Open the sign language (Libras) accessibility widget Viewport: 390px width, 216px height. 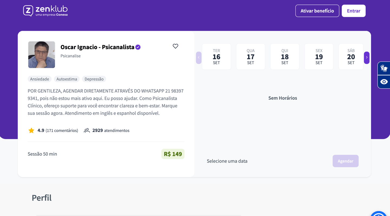click(384, 68)
